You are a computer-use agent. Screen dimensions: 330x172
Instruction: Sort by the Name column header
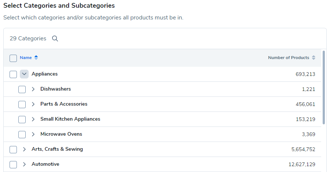[x=26, y=58]
